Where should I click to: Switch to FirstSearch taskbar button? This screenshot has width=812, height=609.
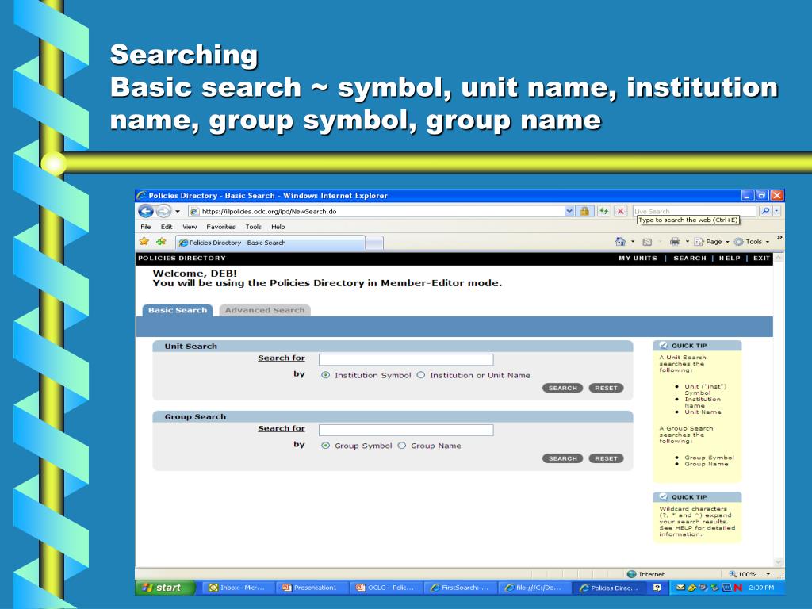pyautogui.click(x=460, y=588)
